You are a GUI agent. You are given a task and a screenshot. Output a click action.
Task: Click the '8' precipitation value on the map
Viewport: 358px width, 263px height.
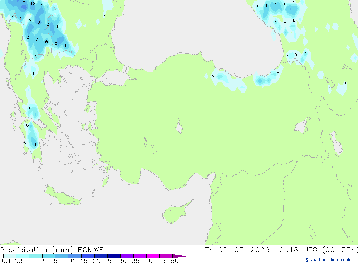point(39,23)
